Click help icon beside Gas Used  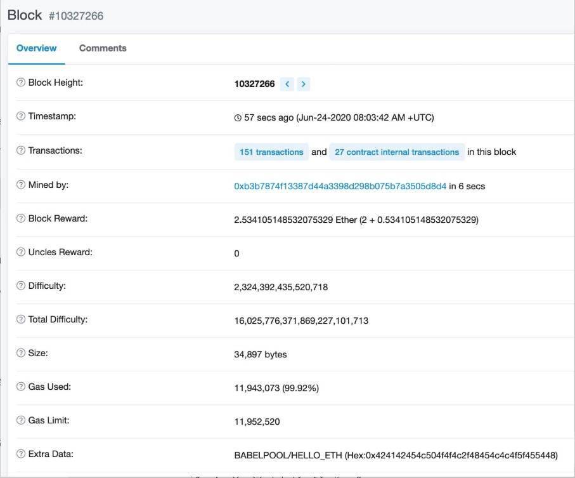[21, 387]
